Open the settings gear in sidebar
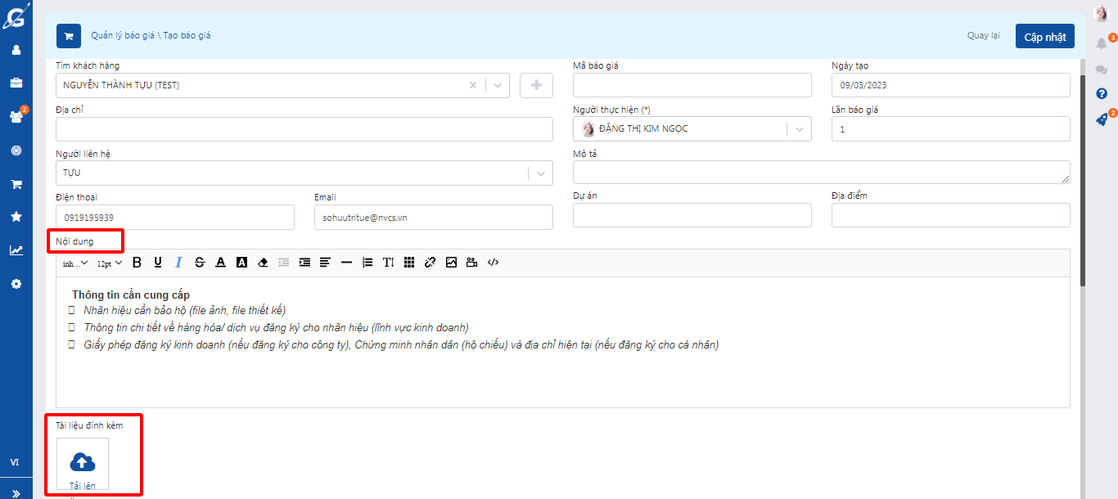This screenshot has width=1118, height=499. 16,284
